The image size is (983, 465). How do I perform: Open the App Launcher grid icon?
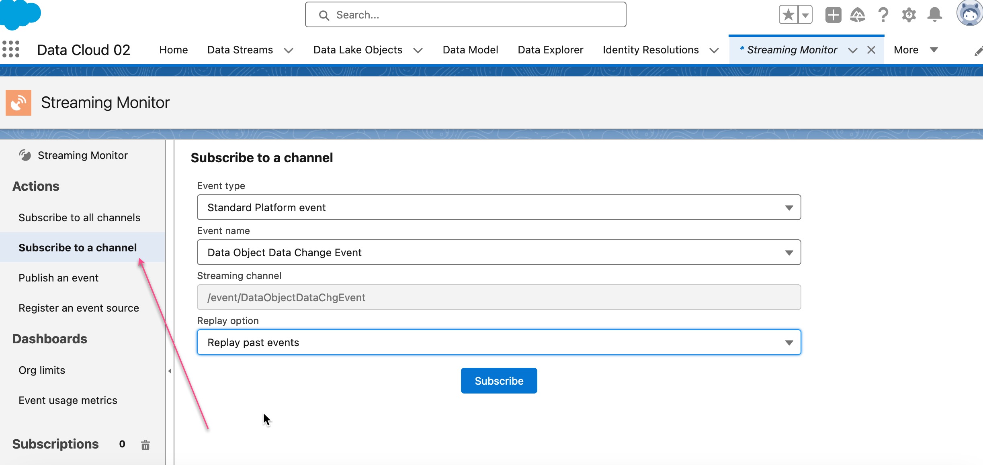(11, 49)
